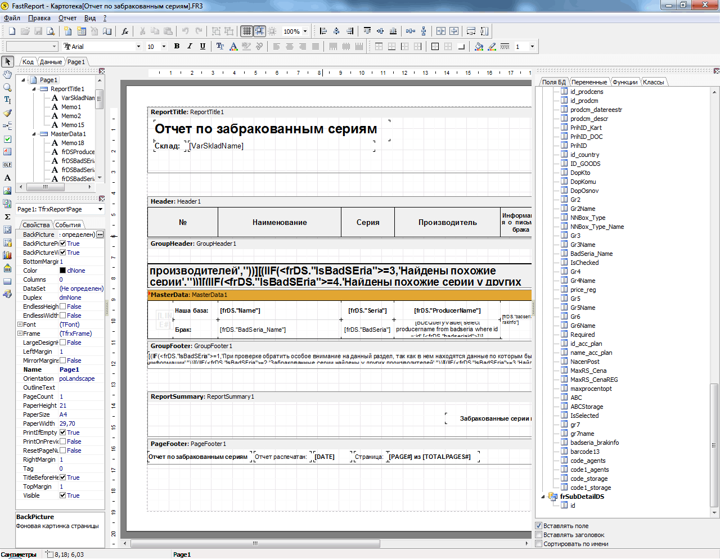
Task: Expand the Font property group
Action: coord(20,324)
